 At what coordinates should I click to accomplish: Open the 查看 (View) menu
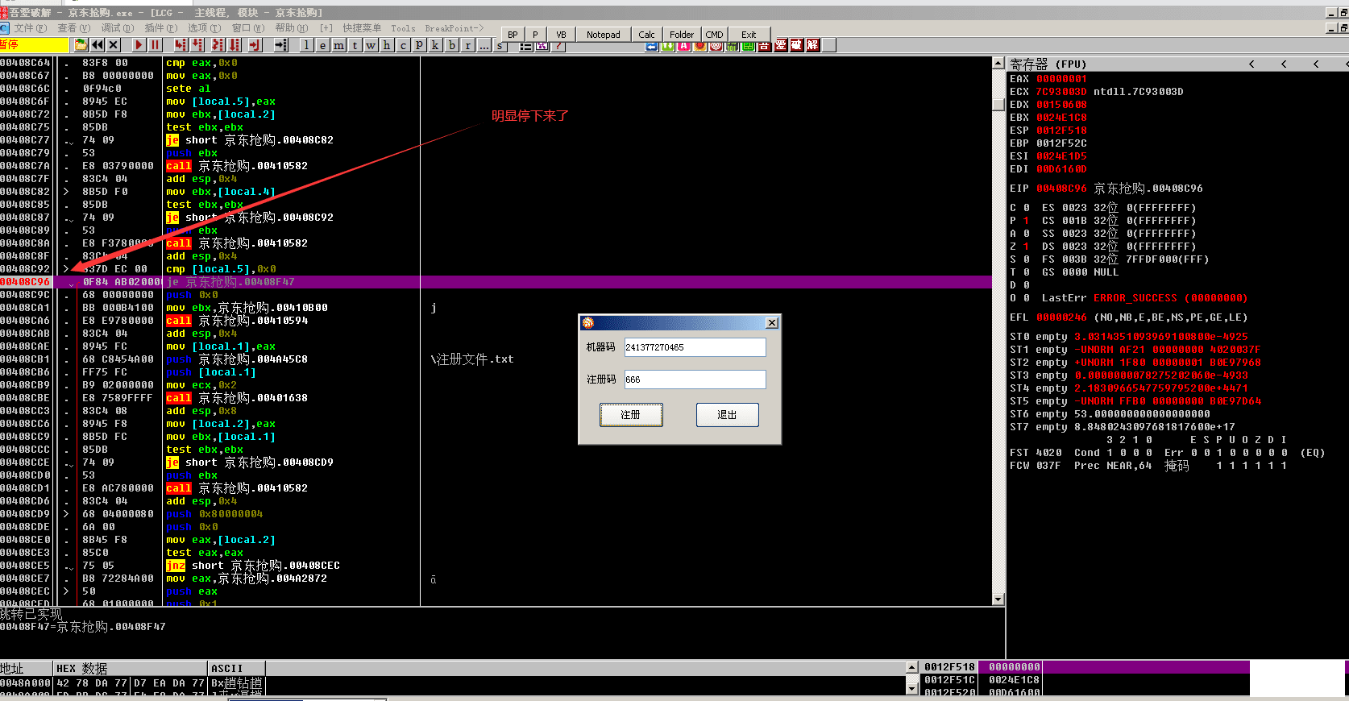73,27
